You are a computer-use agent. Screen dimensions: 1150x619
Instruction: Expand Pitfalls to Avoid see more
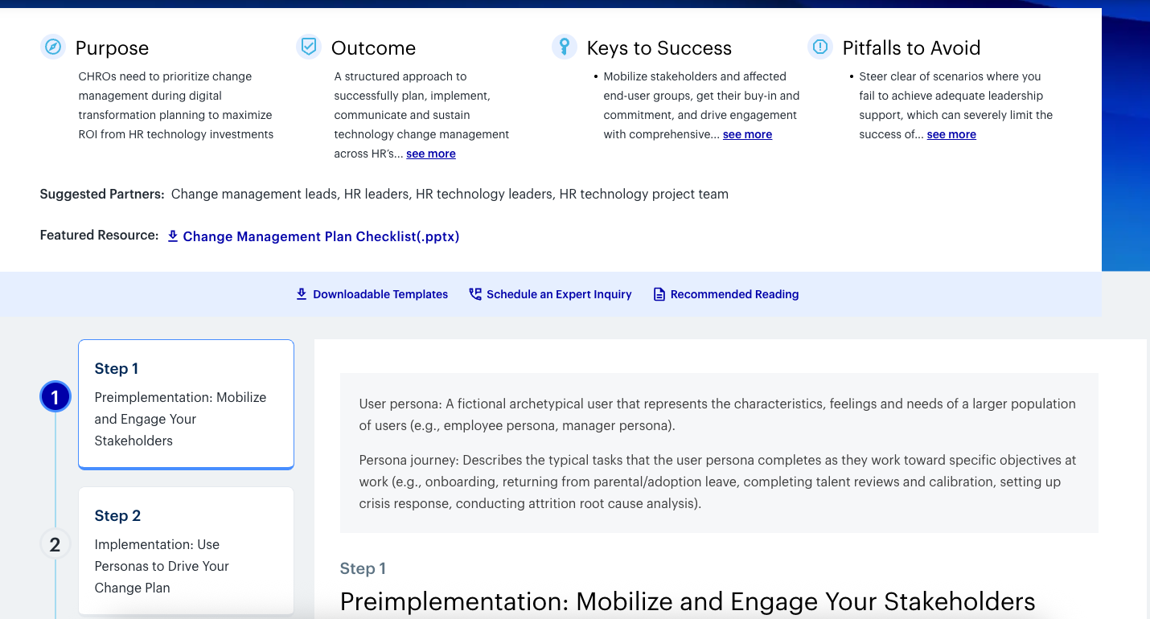coord(951,134)
